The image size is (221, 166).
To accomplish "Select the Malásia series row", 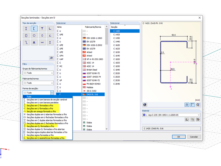I will (81, 87).
